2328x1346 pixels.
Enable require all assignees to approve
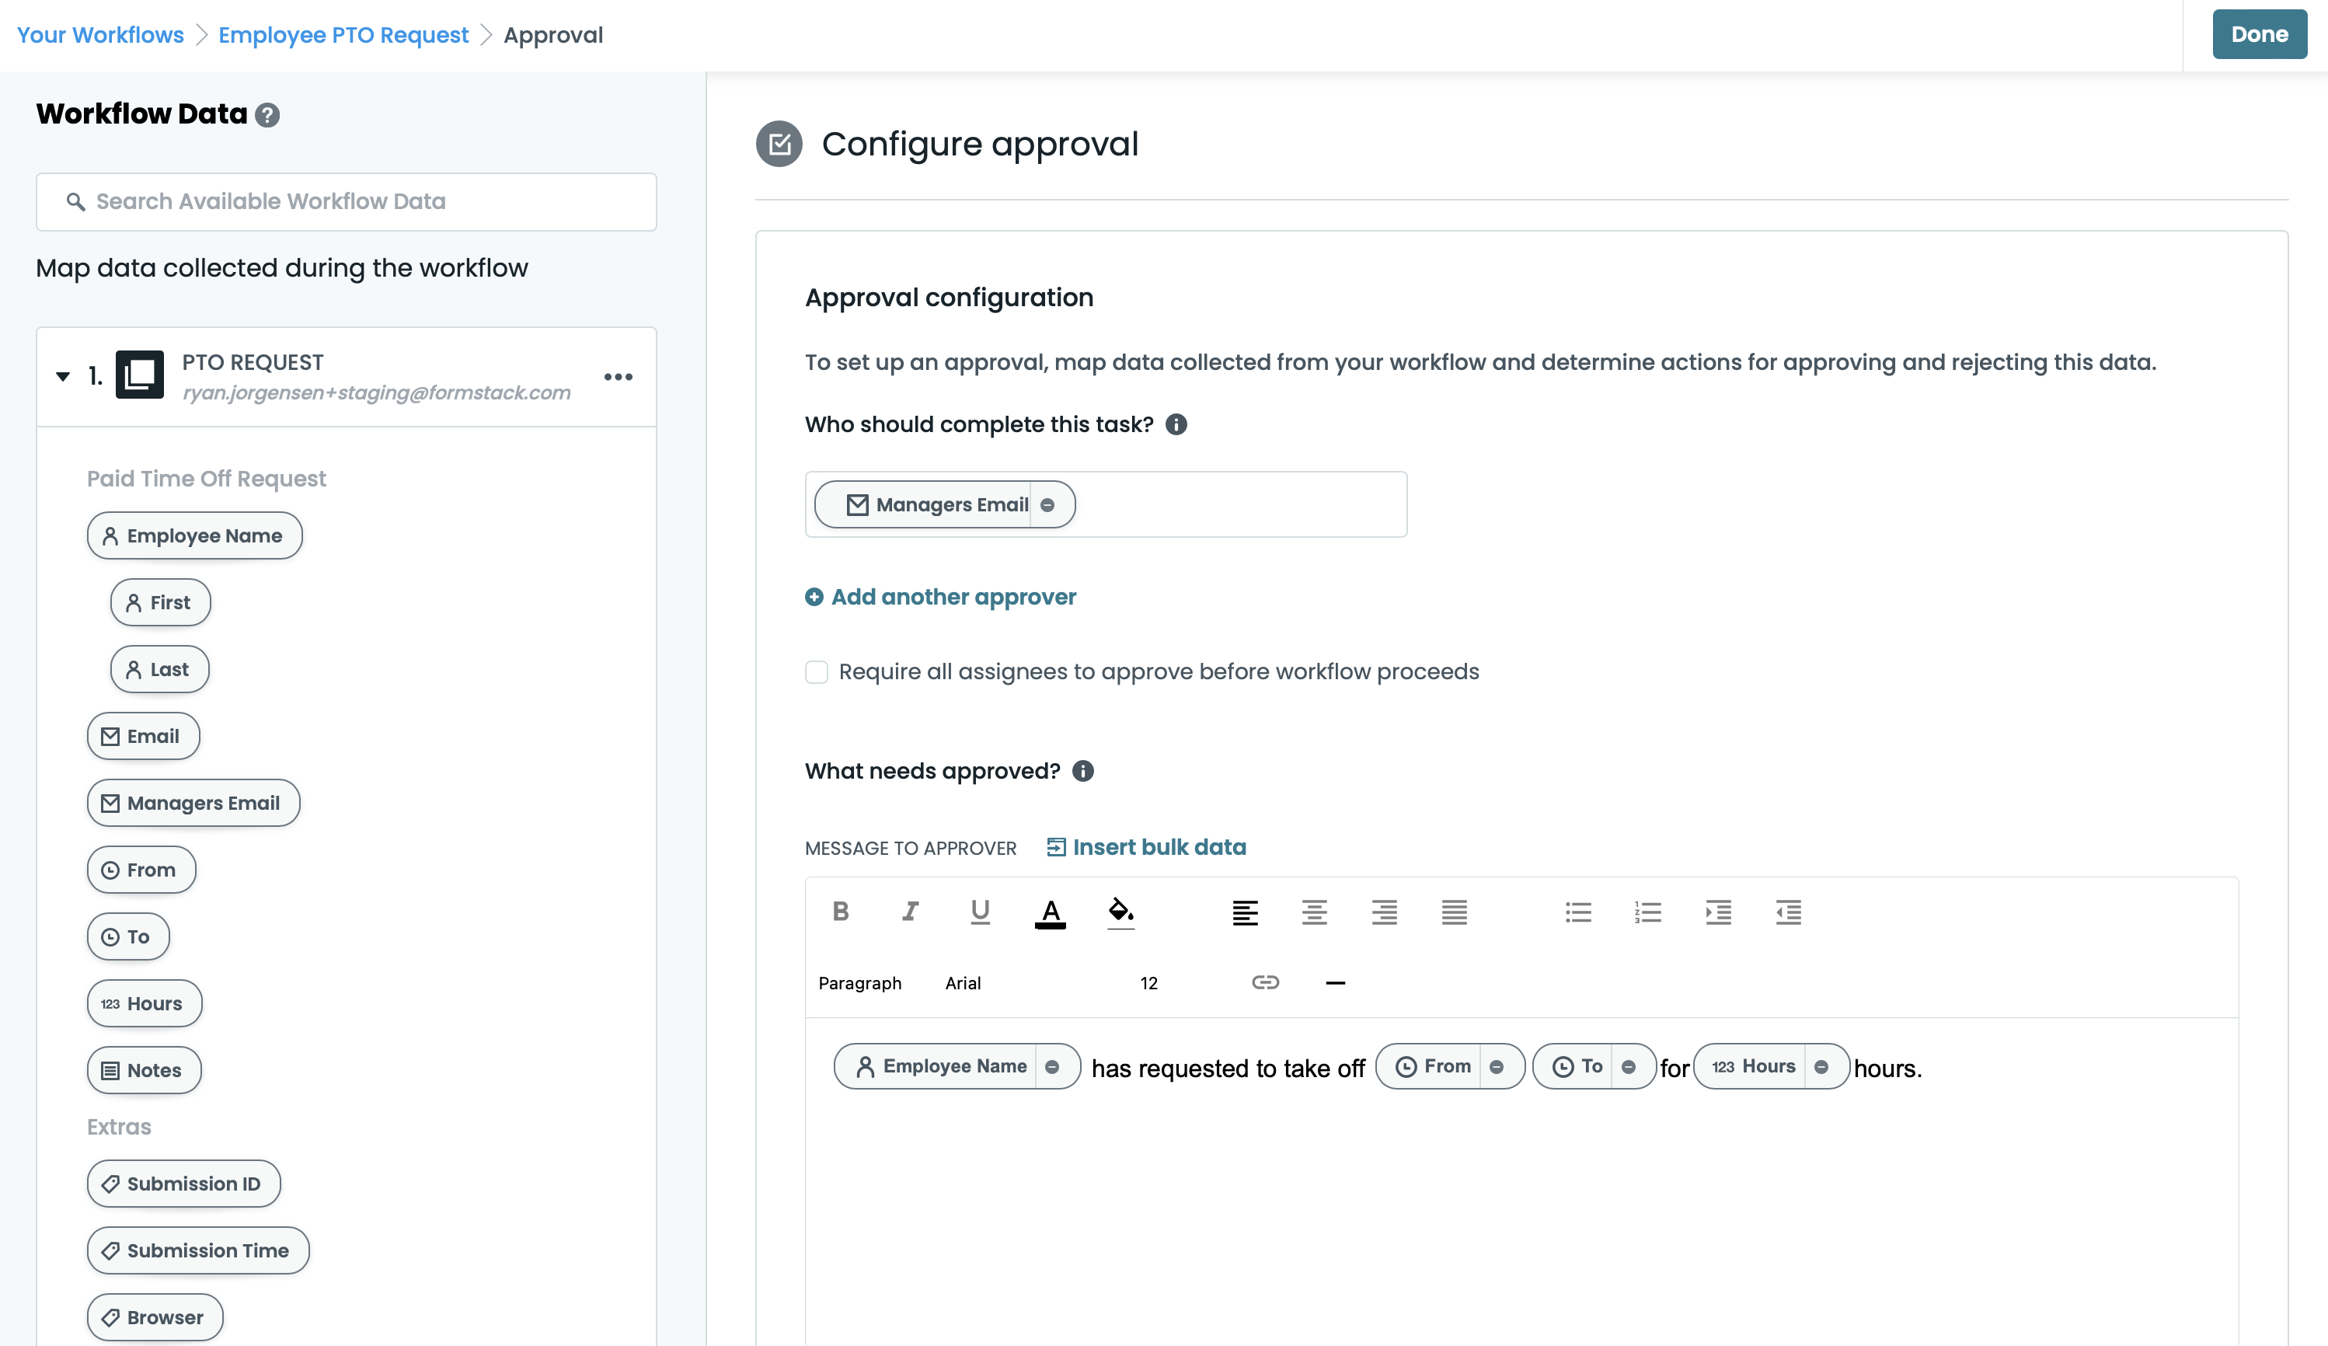click(x=817, y=671)
